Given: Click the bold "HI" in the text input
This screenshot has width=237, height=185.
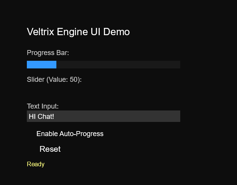Looking at the screenshot, I should pos(32,116).
